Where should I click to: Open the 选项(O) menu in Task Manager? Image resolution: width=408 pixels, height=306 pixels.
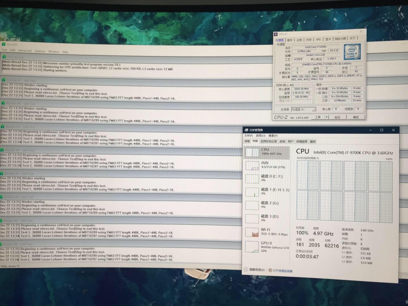261,135
